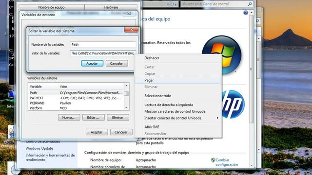Click the Editar... button
Viewport: 312px width, 175px height.
[93, 118]
